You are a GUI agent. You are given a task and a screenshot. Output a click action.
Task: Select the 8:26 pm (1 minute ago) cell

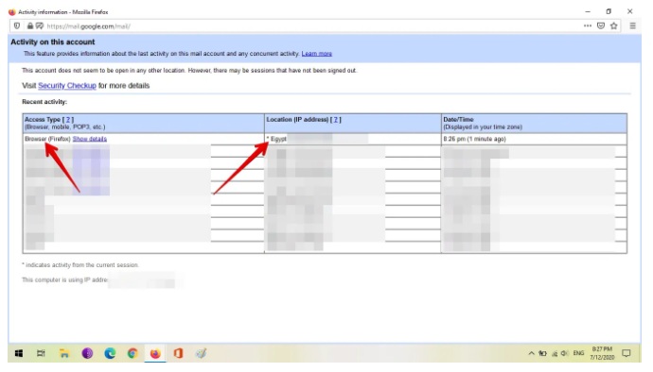tap(534, 139)
